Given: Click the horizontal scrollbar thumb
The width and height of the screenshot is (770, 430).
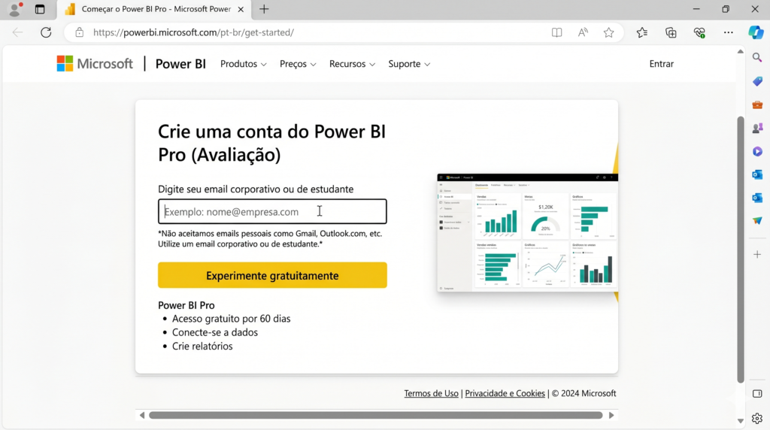Looking at the screenshot, I should pyautogui.click(x=376, y=415).
